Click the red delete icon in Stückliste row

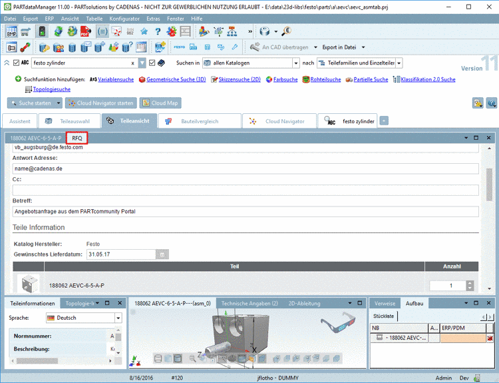490,338
